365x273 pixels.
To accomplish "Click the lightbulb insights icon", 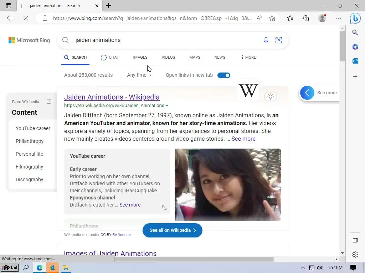I will [x=271, y=96].
